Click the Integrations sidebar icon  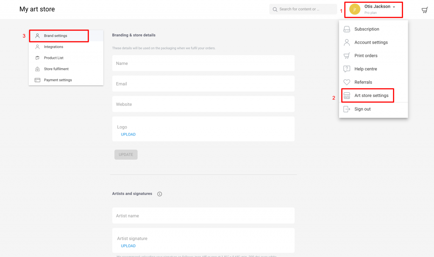click(37, 47)
